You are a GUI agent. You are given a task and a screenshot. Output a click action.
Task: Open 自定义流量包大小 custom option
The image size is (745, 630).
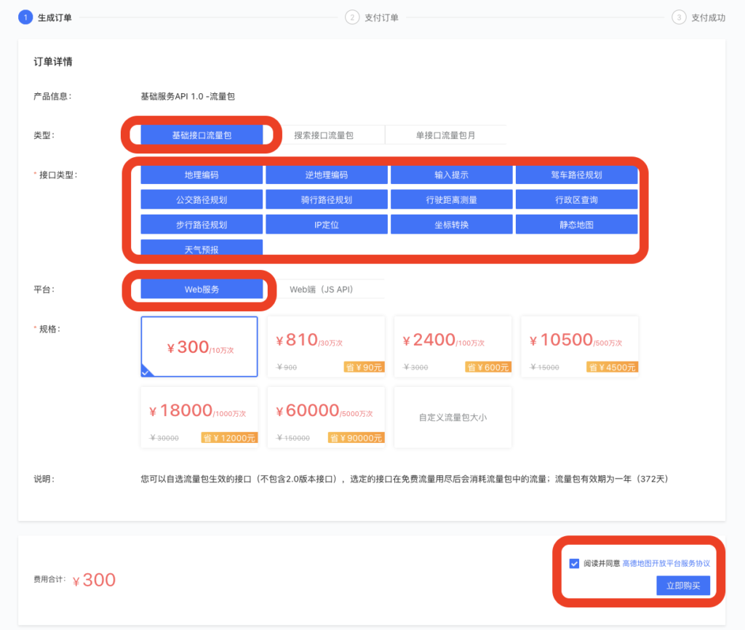pyautogui.click(x=453, y=418)
